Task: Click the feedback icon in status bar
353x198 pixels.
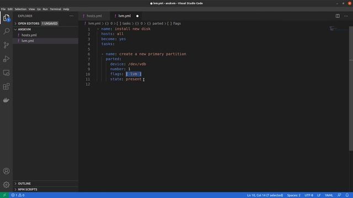Action: click(x=339, y=195)
